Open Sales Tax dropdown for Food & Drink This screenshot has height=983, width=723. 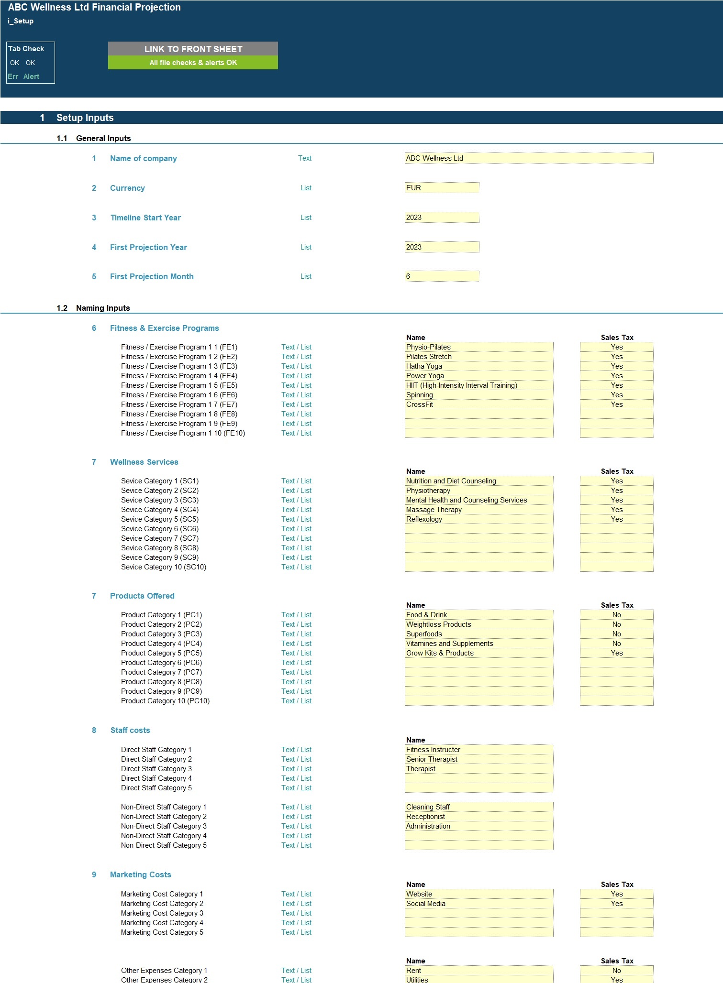pos(616,615)
